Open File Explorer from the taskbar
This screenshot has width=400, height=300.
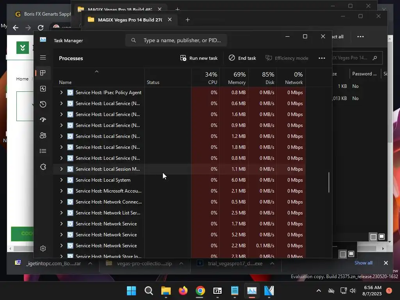166,290
